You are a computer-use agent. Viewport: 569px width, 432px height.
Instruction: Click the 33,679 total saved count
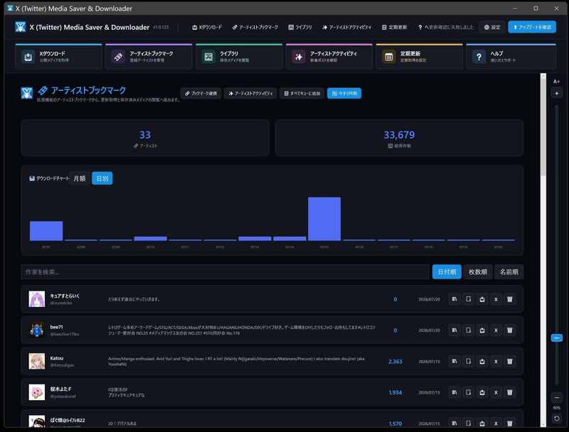pyautogui.click(x=399, y=135)
